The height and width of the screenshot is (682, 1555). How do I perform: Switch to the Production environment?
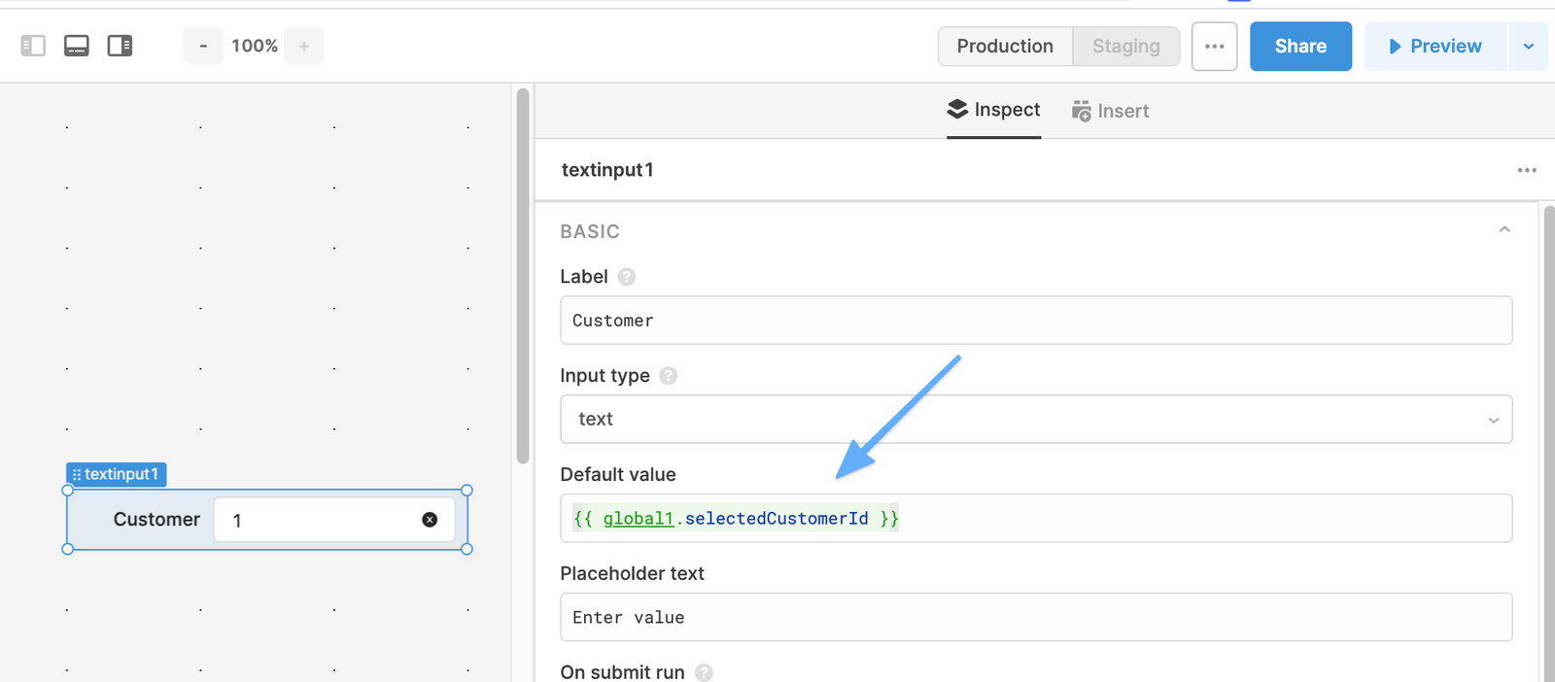1005,47
